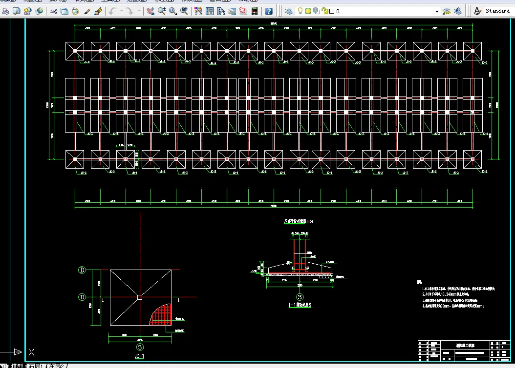
Task: Switch to the 布局2 layout tab
Action: click(x=57, y=365)
